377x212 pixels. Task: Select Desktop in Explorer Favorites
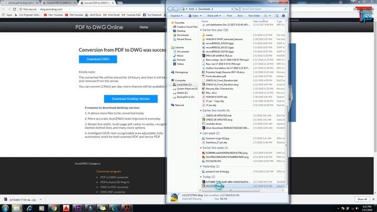[x=179, y=31]
